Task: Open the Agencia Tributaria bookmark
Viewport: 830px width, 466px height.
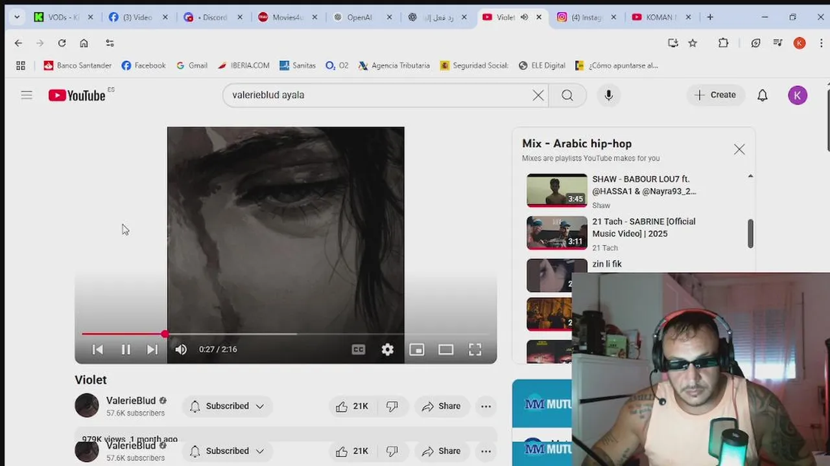Action: coord(394,65)
